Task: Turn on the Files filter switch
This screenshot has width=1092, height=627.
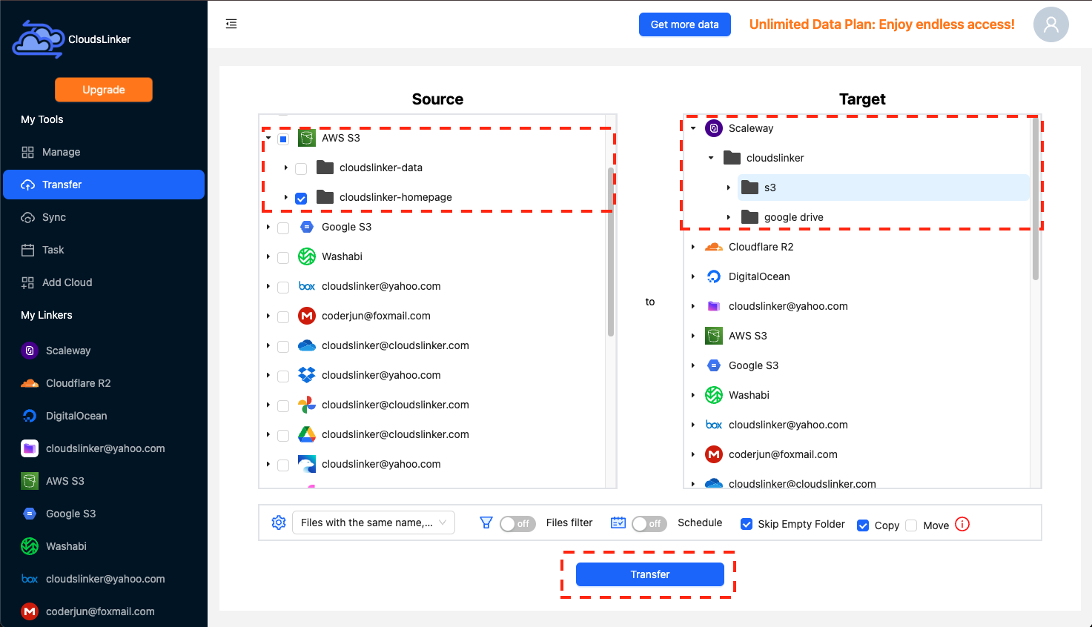Action: tap(517, 524)
